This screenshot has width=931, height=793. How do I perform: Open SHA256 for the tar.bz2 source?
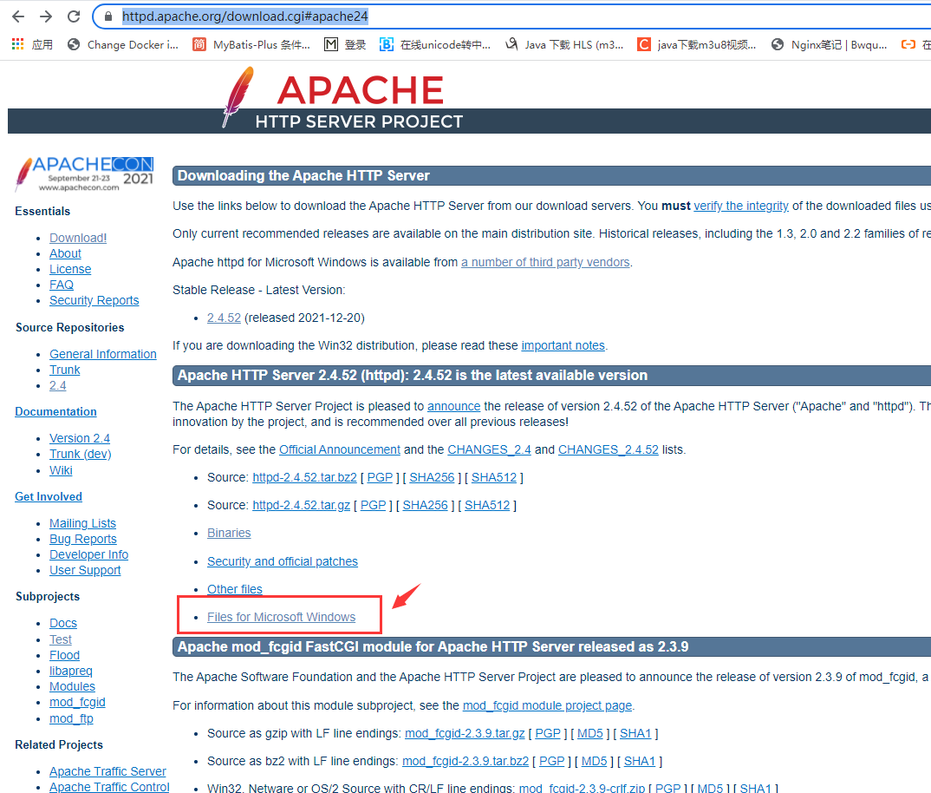432,477
